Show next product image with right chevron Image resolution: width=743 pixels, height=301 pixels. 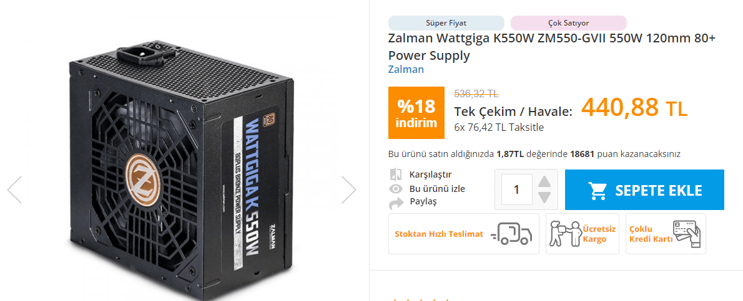tap(349, 190)
